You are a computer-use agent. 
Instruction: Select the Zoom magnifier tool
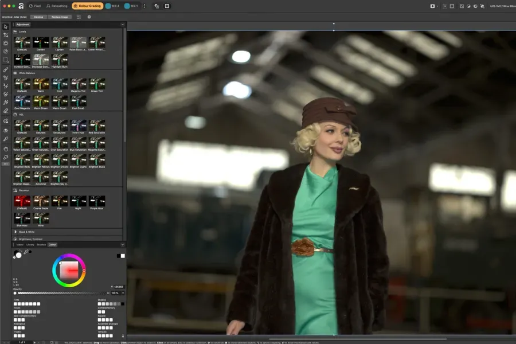coord(6,157)
